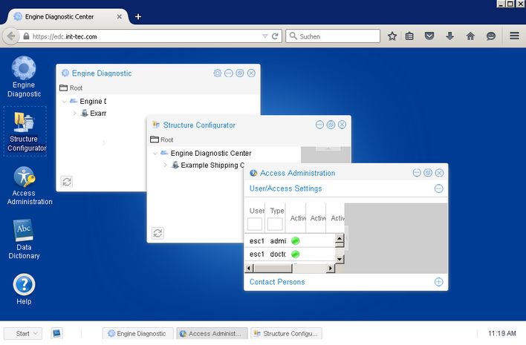The width and height of the screenshot is (526, 345).
Task: Toggle green active status for esc1 admi row
Action: (x=296, y=241)
